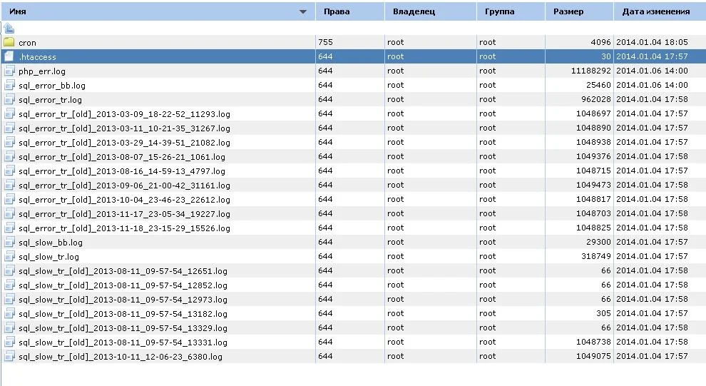Click the sql_slow_bb.log file icon

pyautogui.click(x=9, y=243)
